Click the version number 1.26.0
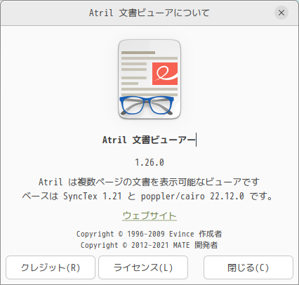 (149, 162)
